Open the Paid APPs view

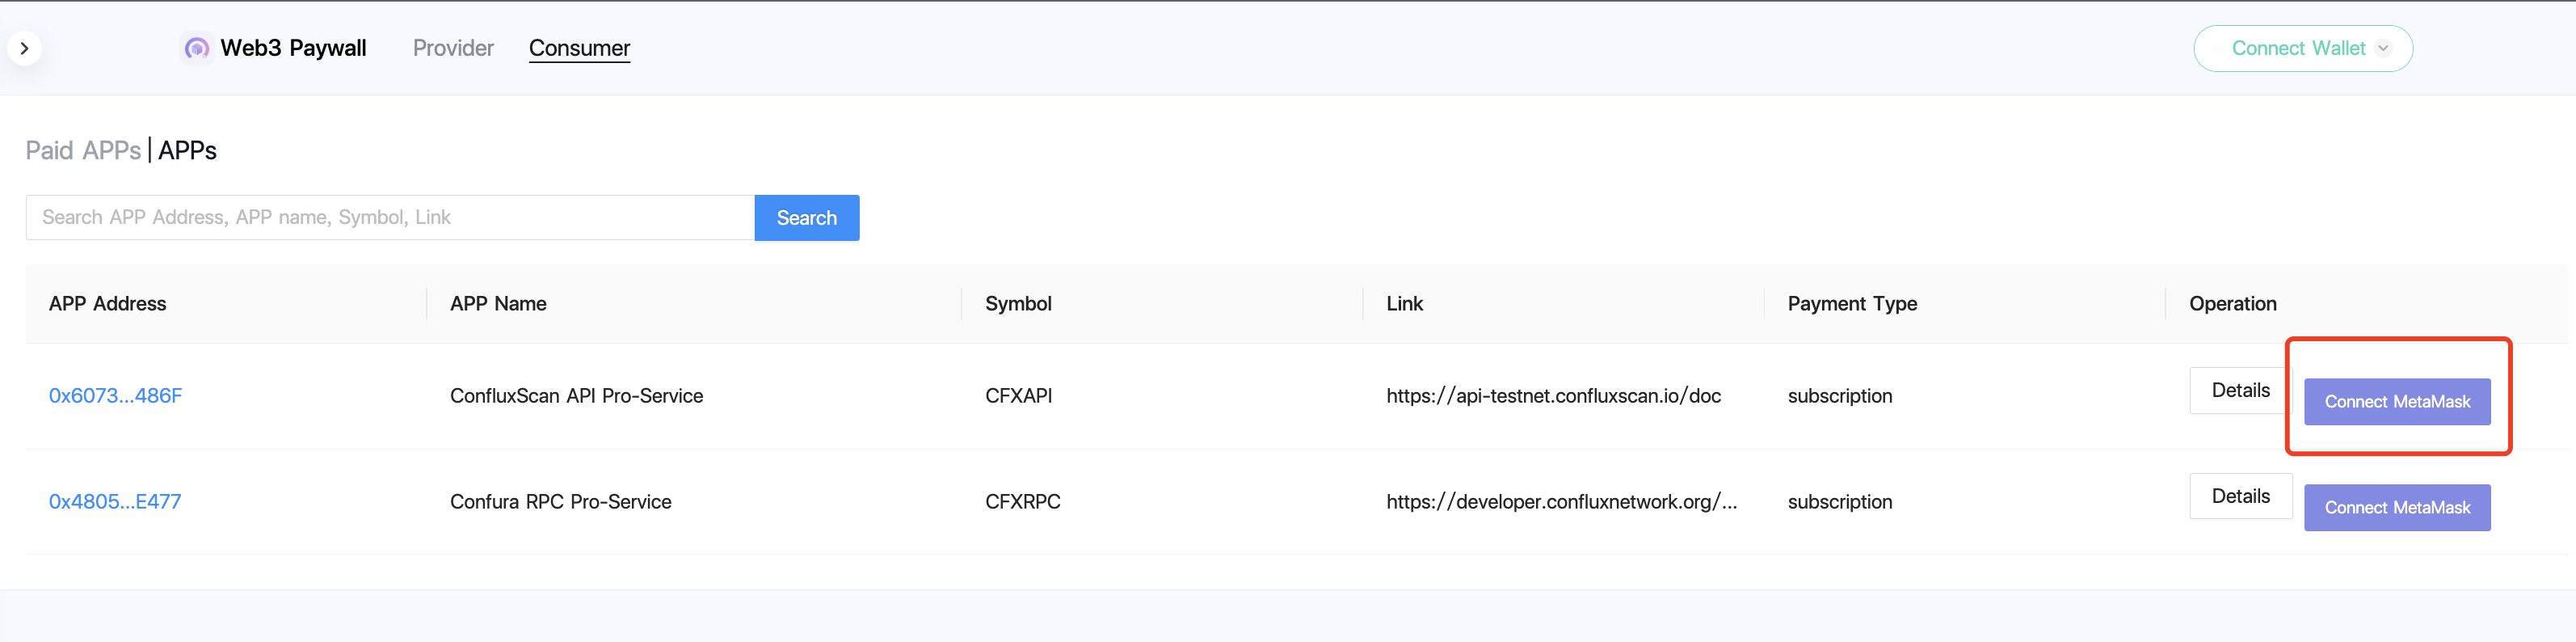click(x=83, y=151)
